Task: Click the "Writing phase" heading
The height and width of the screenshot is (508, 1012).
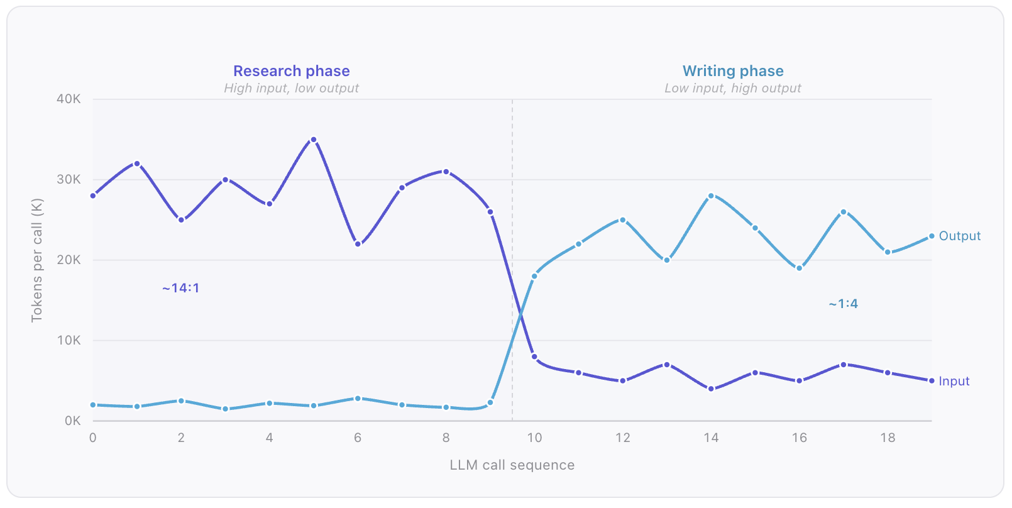Action: (x=733, y=71)
